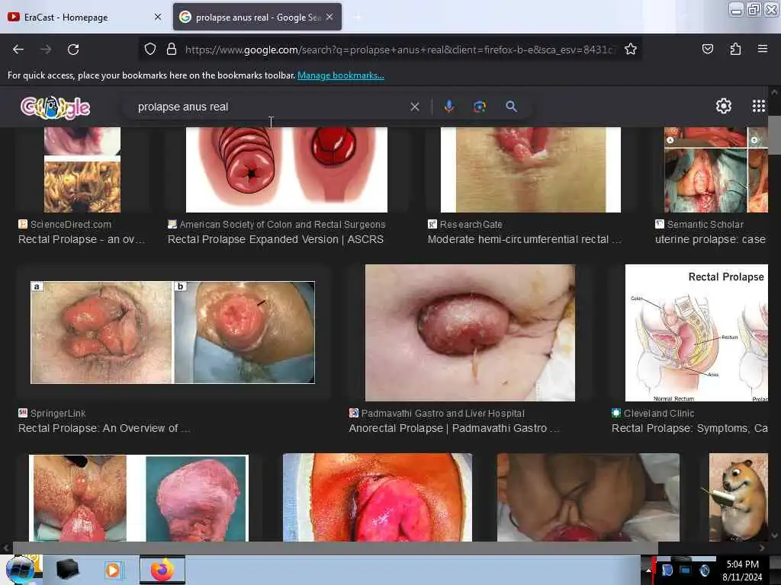Start voice search with the microphone
This screenshot has width=781, height=585.
[448, 107]
